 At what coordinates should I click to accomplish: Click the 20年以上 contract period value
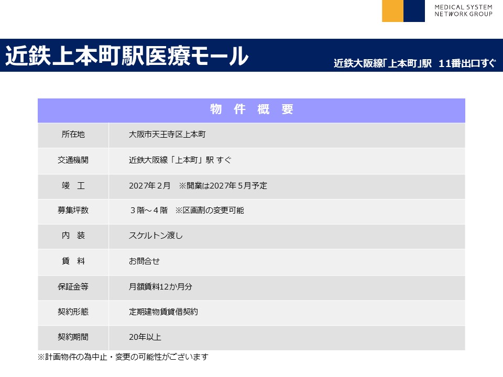(x=145, y=337)
